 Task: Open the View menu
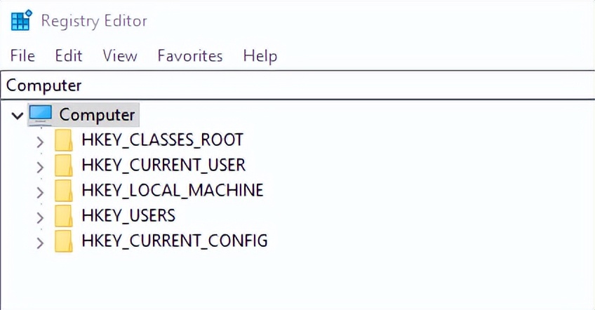pyautogui.click(x=119, y=56)
